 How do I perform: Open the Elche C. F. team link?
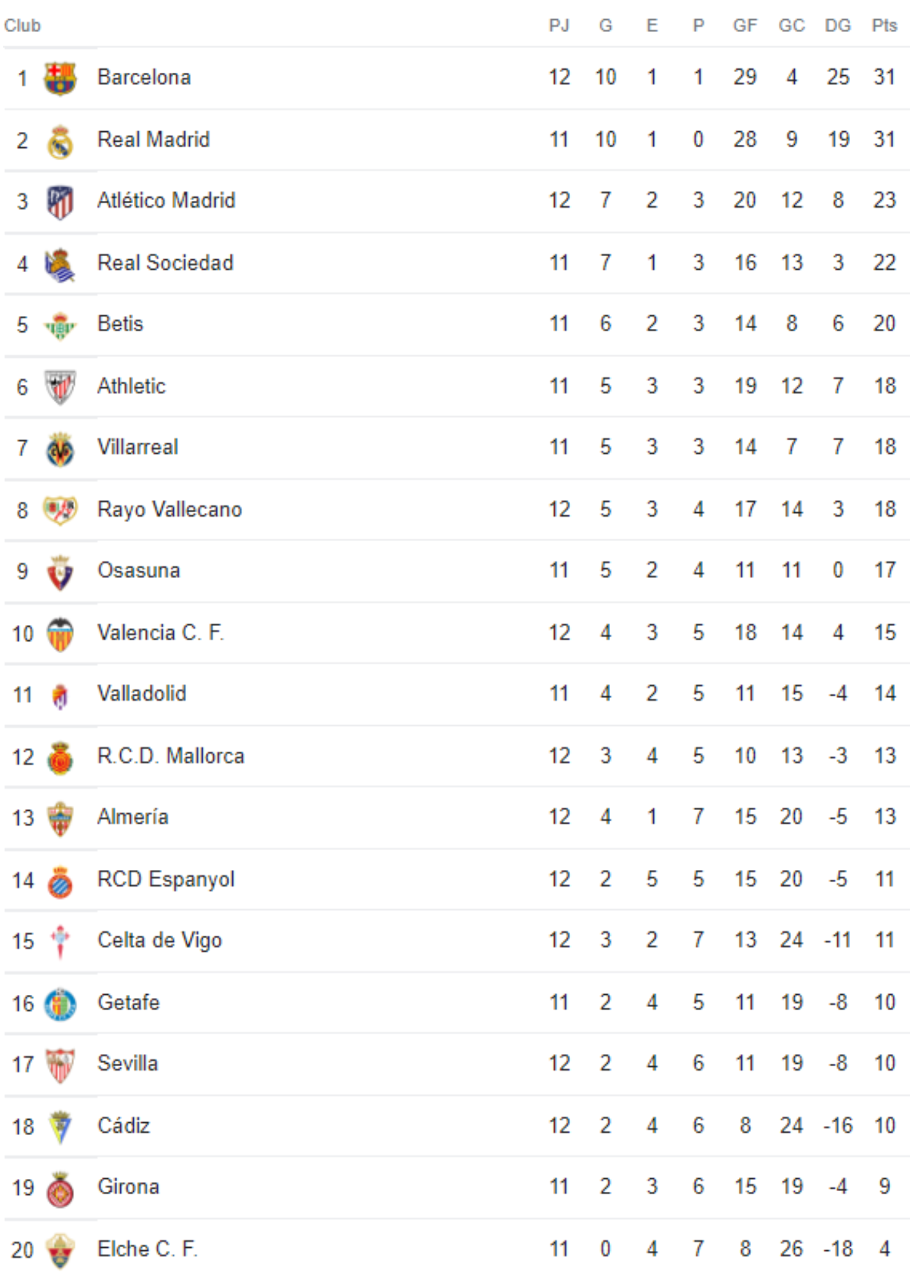(x=147, y=1249)
